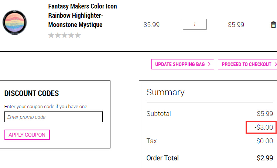The height and width of the screenshot is (168, 277).
Task: Click the Summary heading
Action: [165, 92]
